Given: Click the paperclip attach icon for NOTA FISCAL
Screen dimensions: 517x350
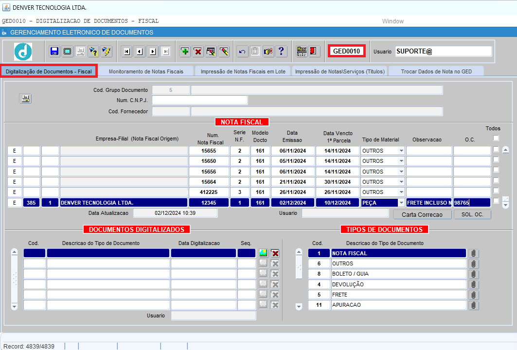Looking at the screenshot, I should click(x=474, y=253).
